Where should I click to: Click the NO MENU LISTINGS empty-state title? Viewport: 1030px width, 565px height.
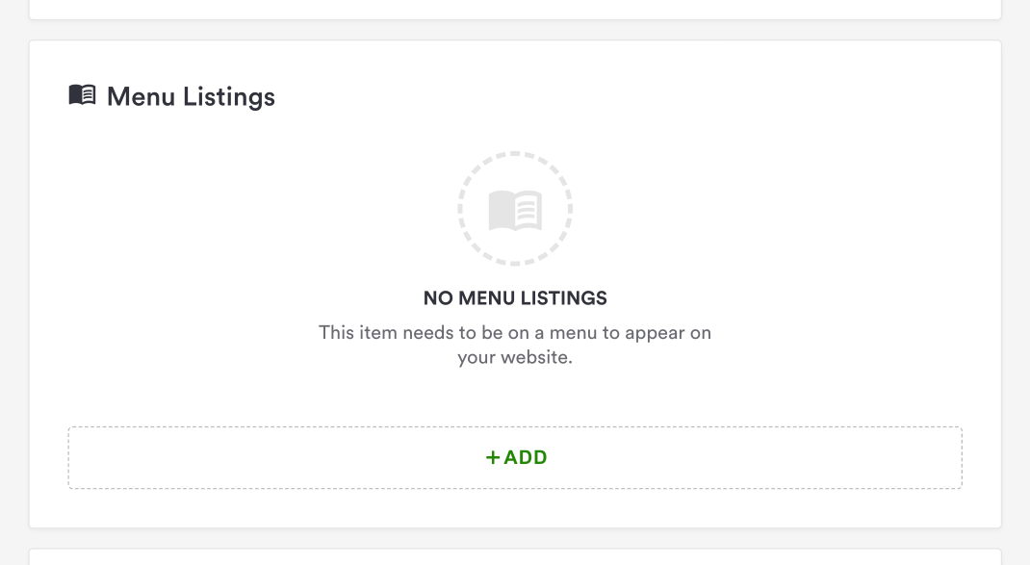515,298
